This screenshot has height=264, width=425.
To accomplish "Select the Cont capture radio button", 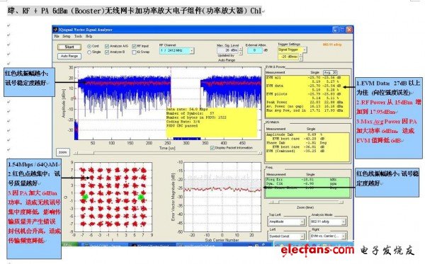I will [89, 46].
